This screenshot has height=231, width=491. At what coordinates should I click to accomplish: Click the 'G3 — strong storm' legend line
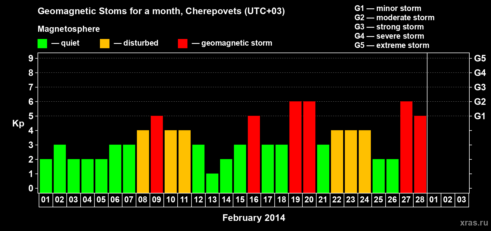[389, 27]
